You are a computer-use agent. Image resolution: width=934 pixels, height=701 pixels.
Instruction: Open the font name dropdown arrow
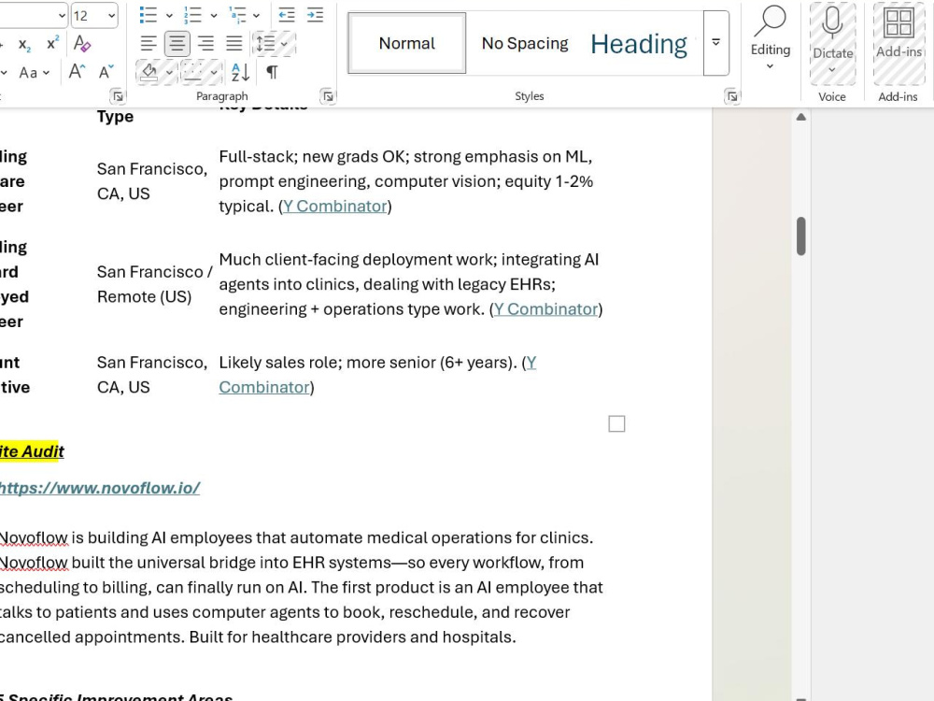pos(62,16)
